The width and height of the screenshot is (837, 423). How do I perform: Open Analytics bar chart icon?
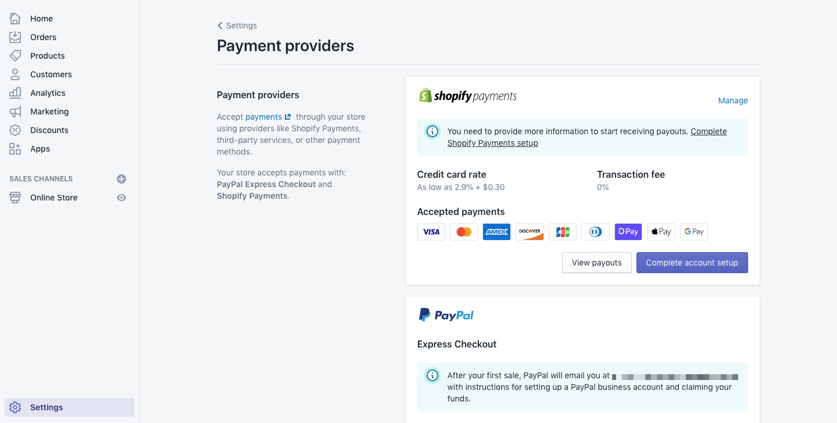(15, 93)
